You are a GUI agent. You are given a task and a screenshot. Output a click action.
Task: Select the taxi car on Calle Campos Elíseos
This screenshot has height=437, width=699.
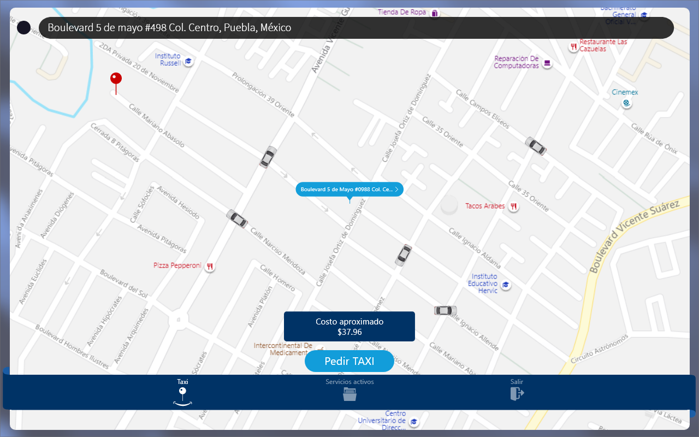point(536,146)
